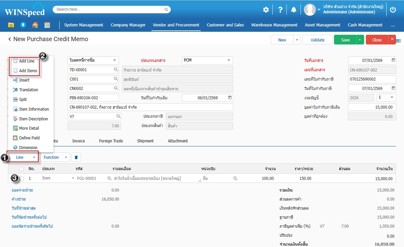Click search icon beside TD-00001 vendor field
404x247 pixels.
coord(116,70)
